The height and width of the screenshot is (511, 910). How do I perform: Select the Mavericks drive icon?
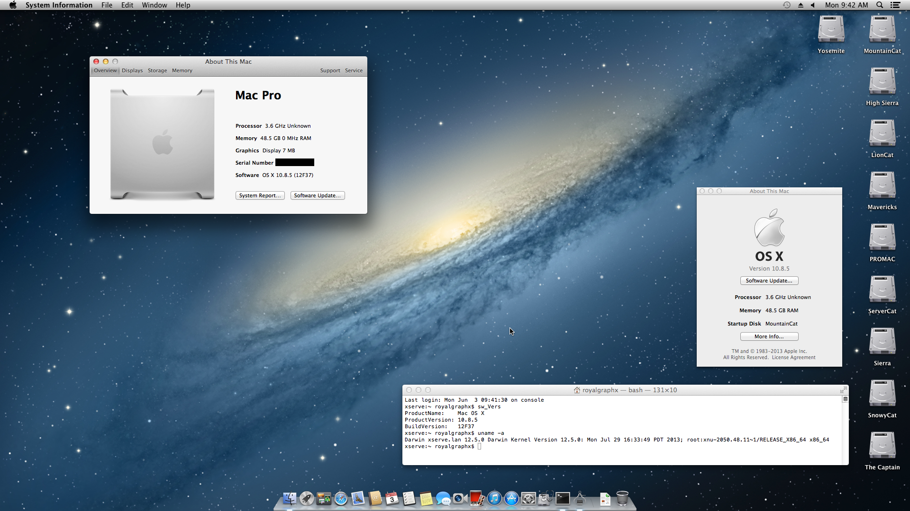coord(882,185)
